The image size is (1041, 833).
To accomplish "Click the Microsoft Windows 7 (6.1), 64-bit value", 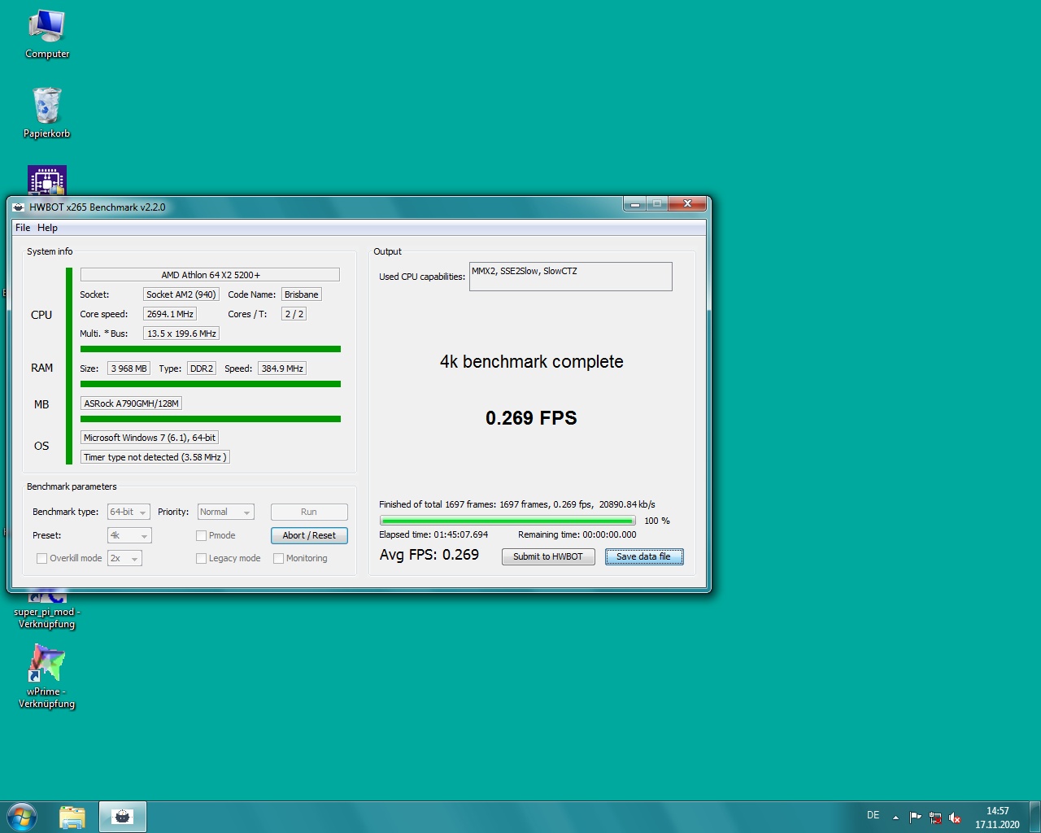I will 150,438.
